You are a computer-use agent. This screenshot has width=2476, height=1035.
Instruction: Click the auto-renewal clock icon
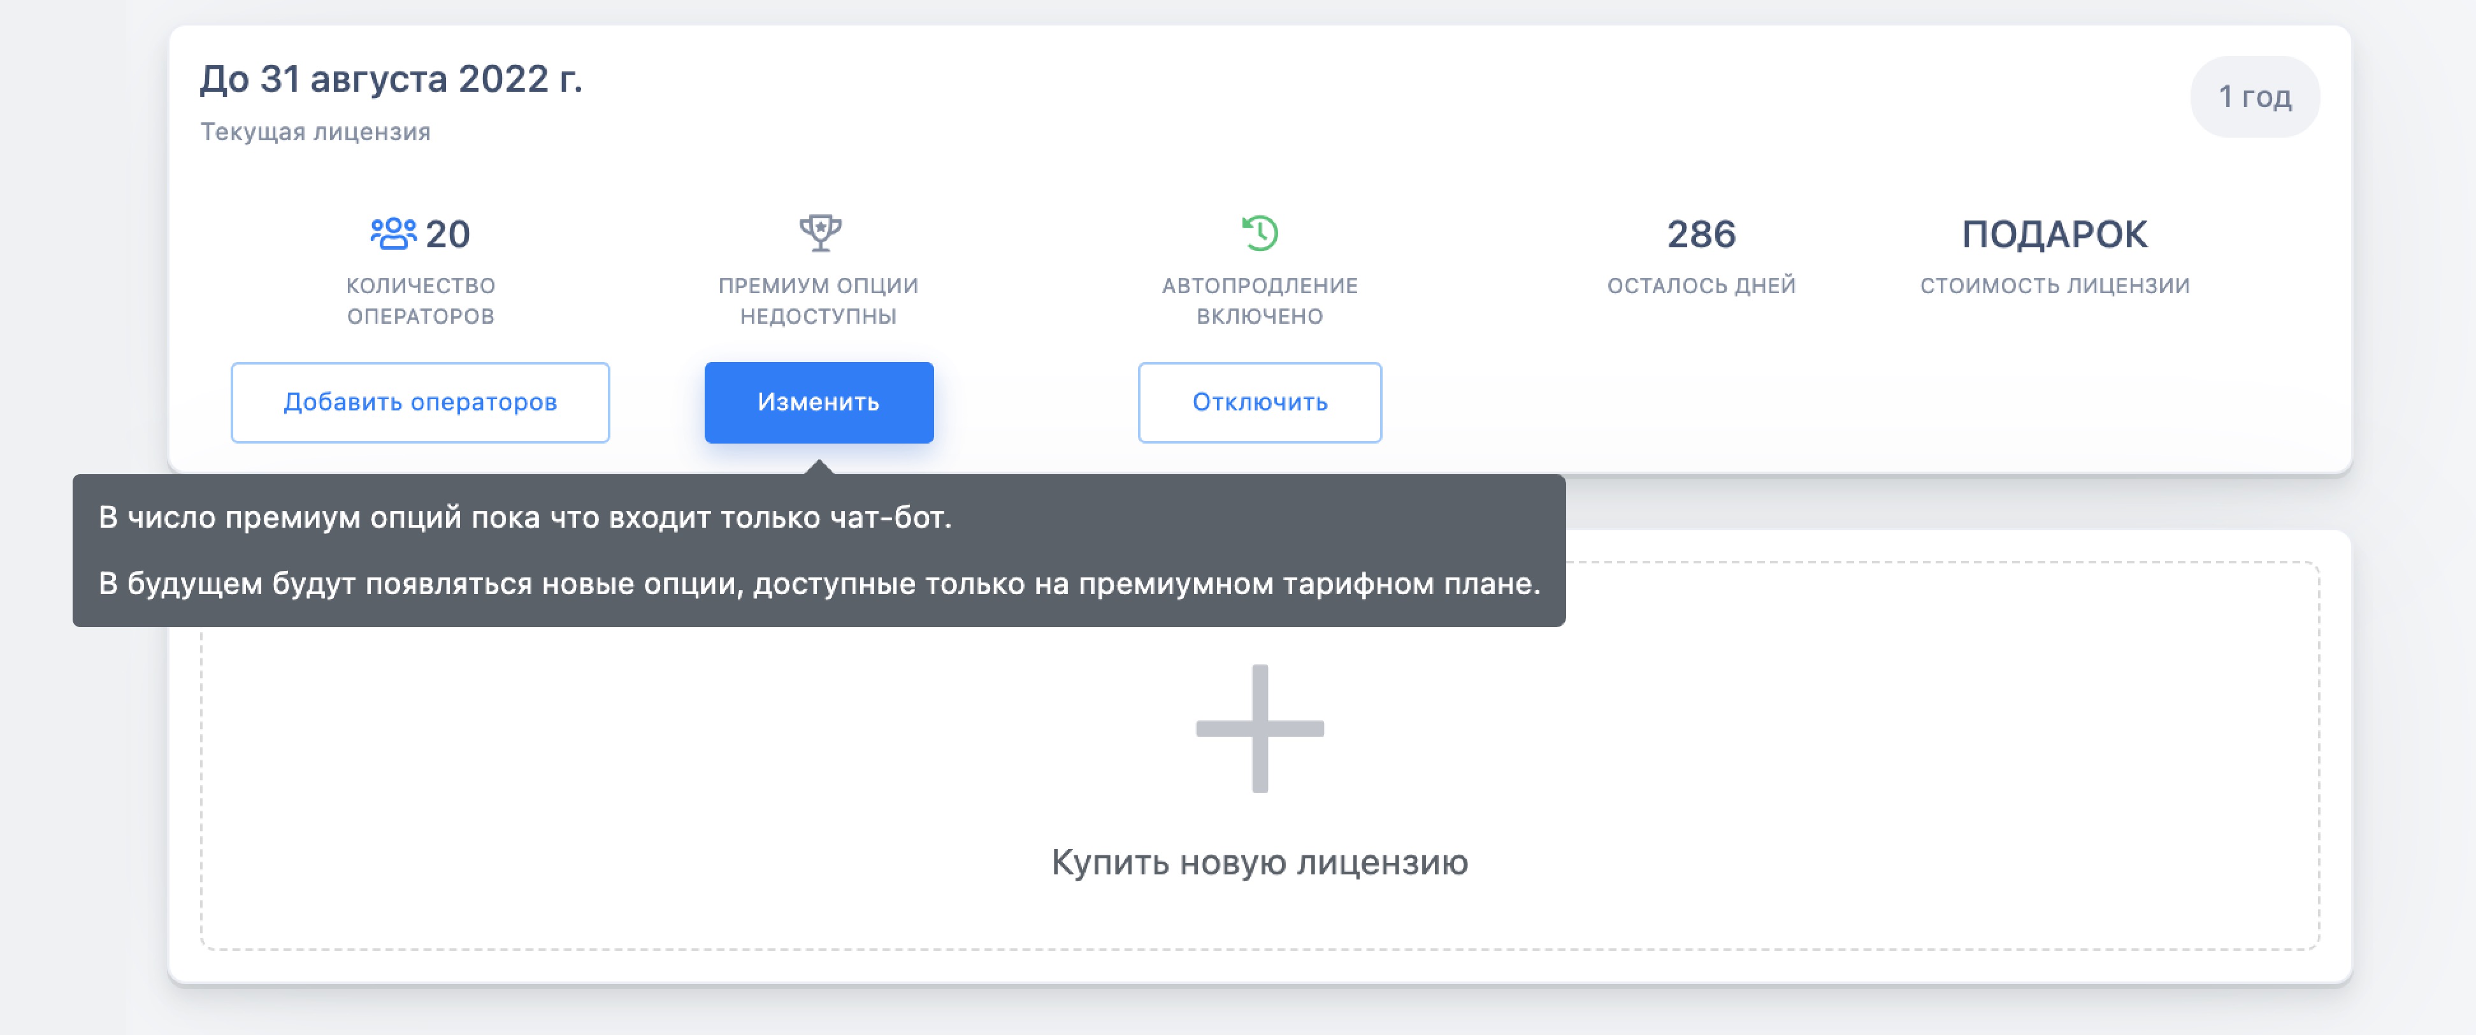[1259, 233]
